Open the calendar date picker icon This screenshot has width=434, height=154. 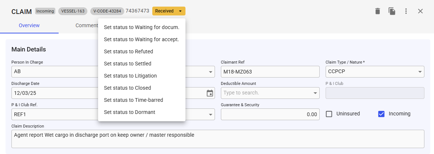point(210,93)
